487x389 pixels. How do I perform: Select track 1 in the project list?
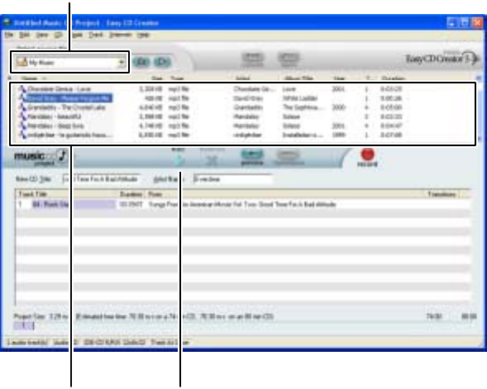tap(242, 204)
